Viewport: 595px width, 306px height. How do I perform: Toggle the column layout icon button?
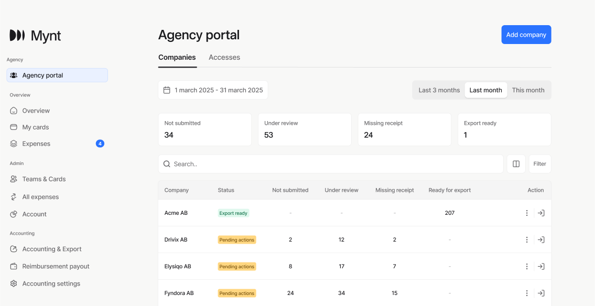[516, 164]
